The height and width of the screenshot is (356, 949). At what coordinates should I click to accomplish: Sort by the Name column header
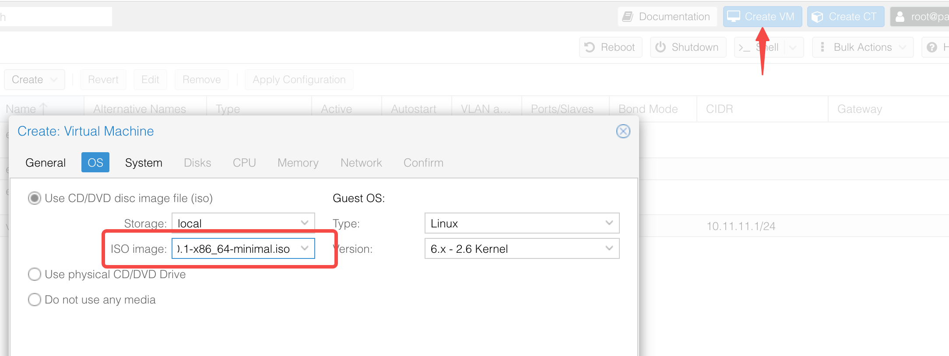point(21,109)
